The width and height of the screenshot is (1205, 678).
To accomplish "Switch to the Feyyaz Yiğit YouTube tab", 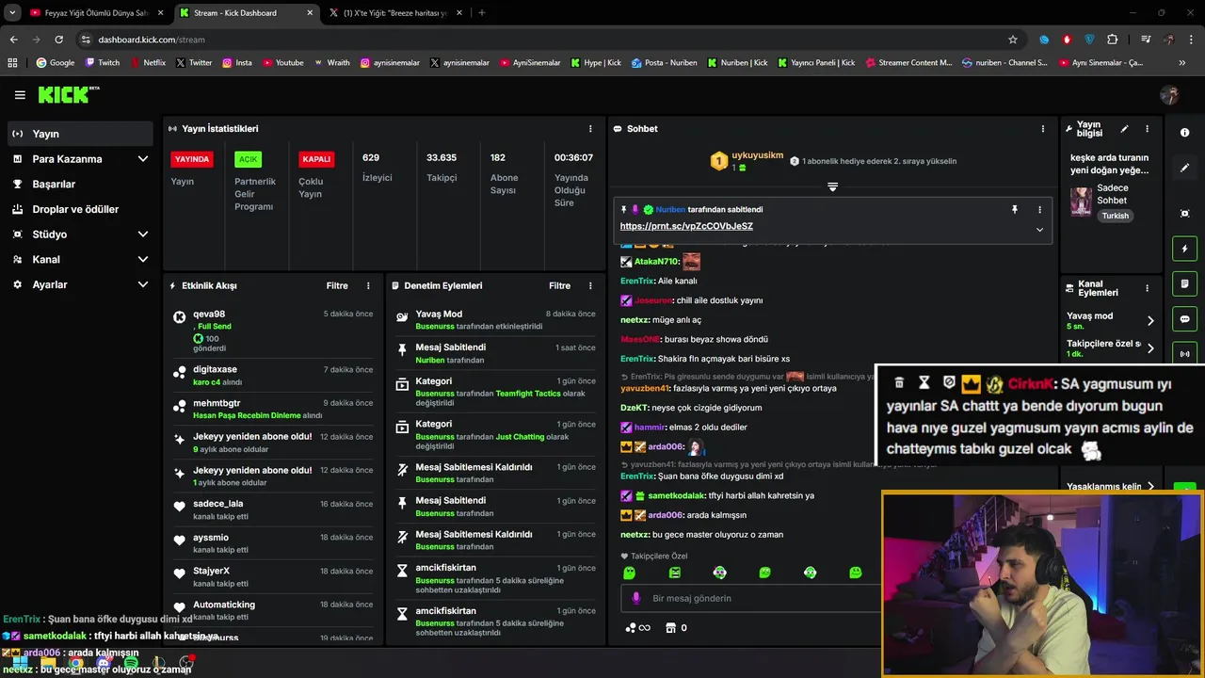I will pos(94,13).
